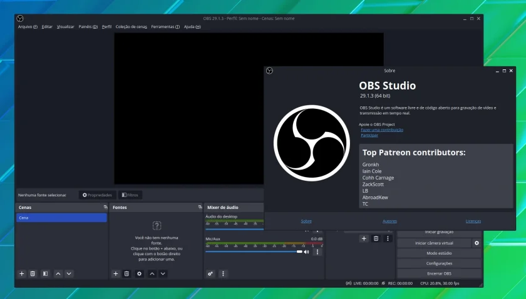Screen dimensions: 526x299
Task: Add a new source in Fontes panel
Action: click(x=116, y=274)
